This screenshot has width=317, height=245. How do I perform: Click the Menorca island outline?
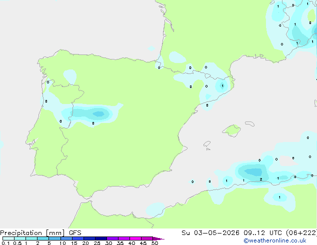click(x=250, y=123)
